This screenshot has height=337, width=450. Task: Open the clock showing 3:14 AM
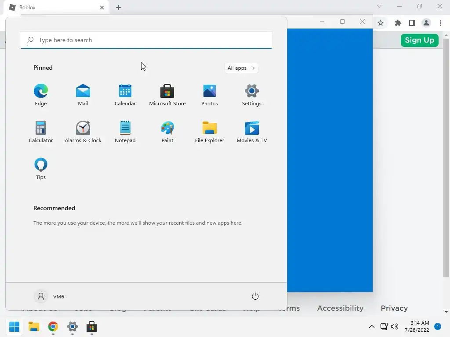(417, 326)
